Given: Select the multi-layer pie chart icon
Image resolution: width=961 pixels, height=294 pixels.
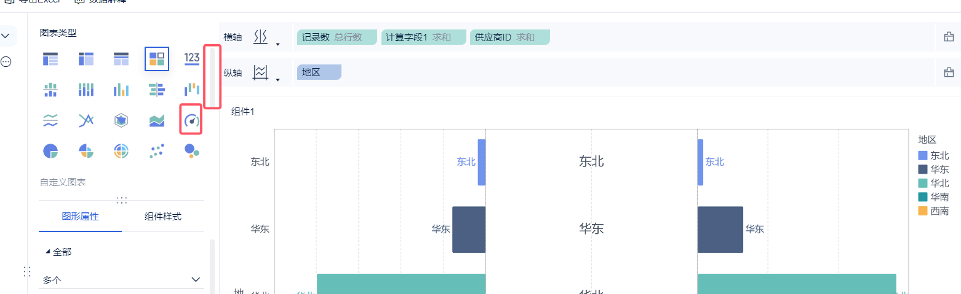Looking at the screenshot, I should point(121,151).
